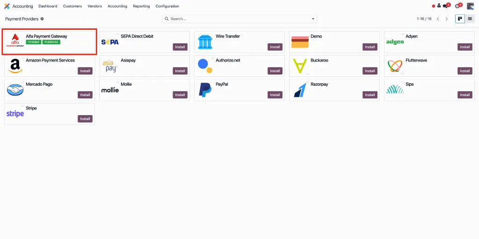
Task: Open the Configuration menu
Action: click(167, 6)
